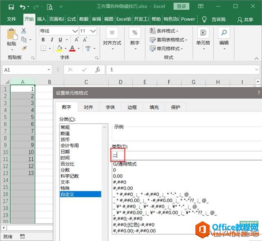Switch to the Review (审阅) tab
This screenshot has height=241, width=262.
coord(97,19)
